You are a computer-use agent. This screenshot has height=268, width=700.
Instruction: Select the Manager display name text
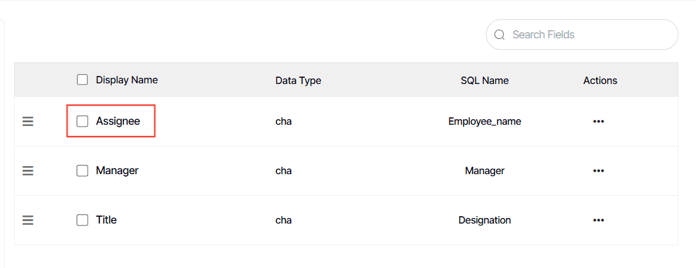click(117, 170)
